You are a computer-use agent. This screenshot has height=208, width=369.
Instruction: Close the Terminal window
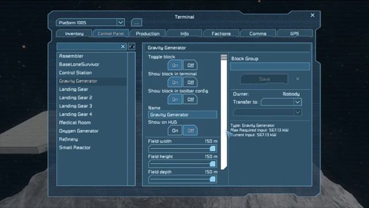(x=312, y=16)
